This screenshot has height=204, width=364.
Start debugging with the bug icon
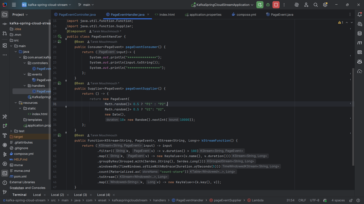(268, 5)
